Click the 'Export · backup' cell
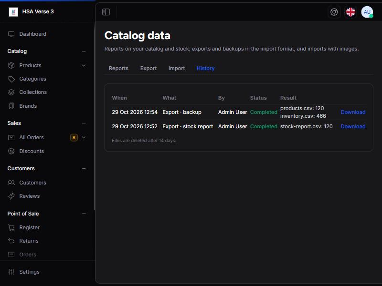This screenshot has width=382, height=286. (182, 112)
